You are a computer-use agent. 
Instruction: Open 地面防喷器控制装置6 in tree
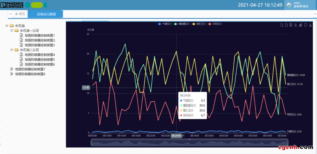tap(40, 65)
